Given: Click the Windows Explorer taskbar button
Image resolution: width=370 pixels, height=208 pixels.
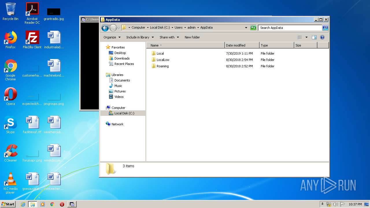Looking at the screenshot, I should pyautogui.click(x=32, y=204).
